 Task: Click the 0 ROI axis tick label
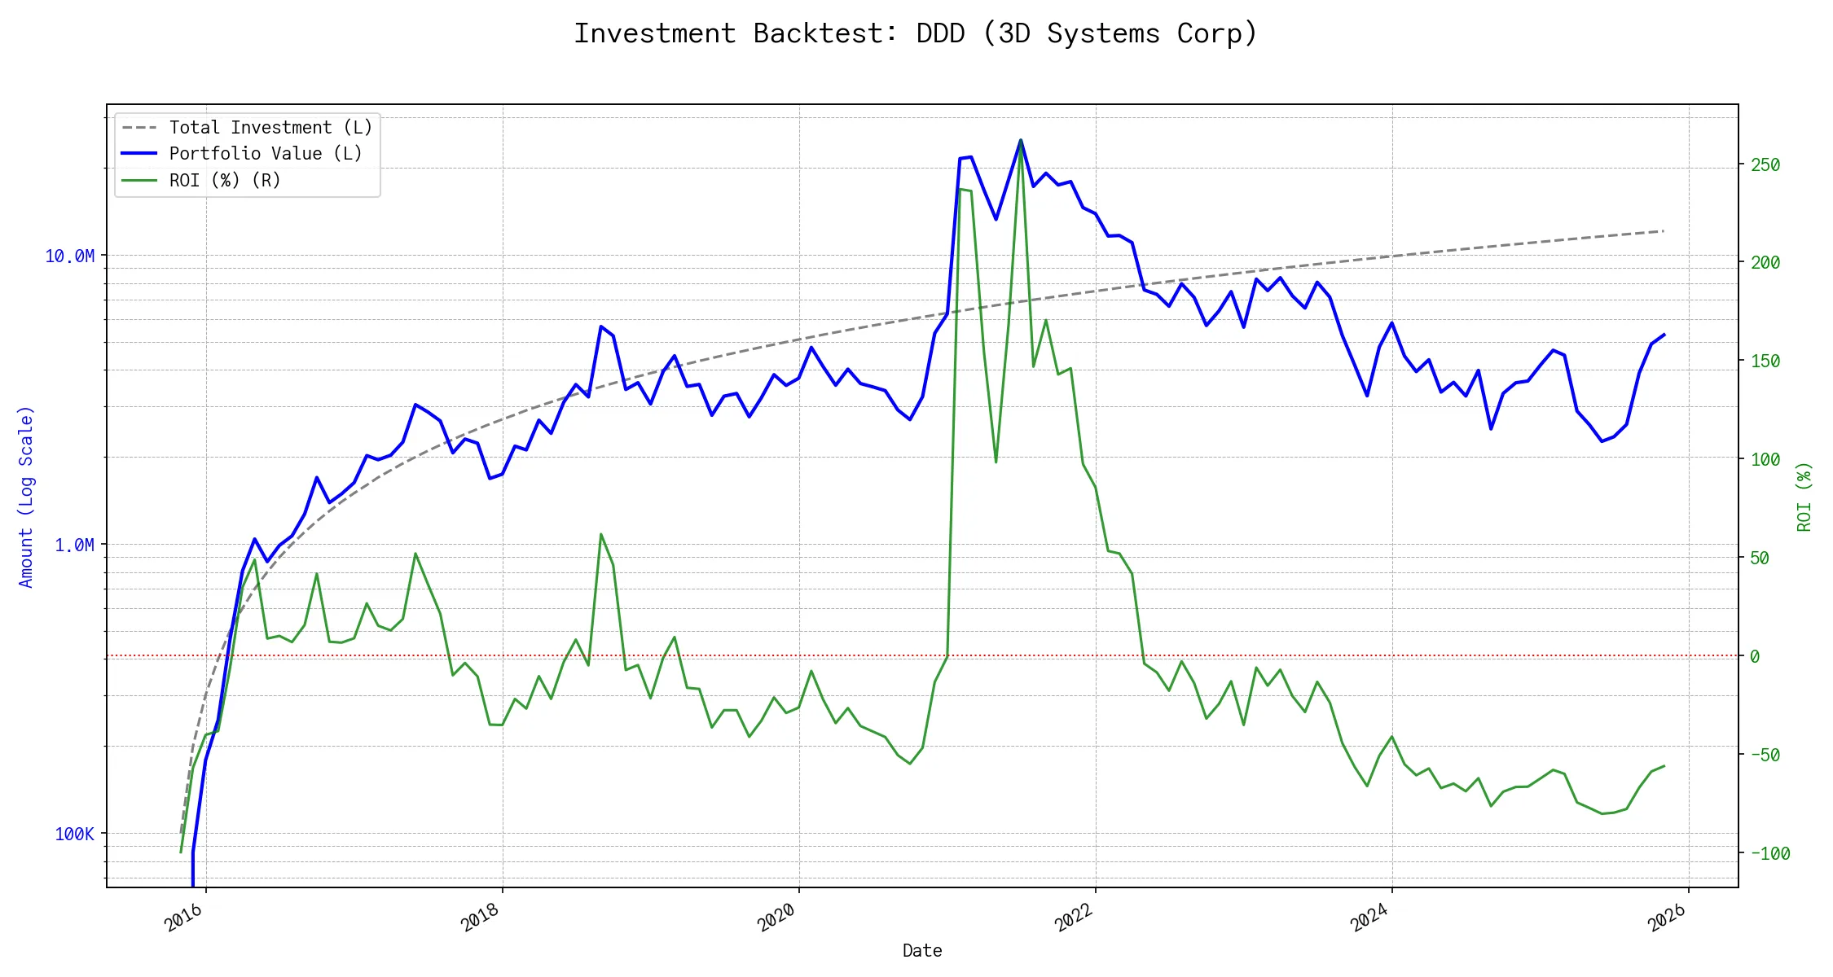[1755, 657]
